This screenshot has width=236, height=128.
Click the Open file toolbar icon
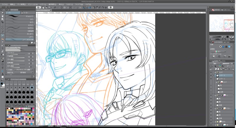pos(46,7)
